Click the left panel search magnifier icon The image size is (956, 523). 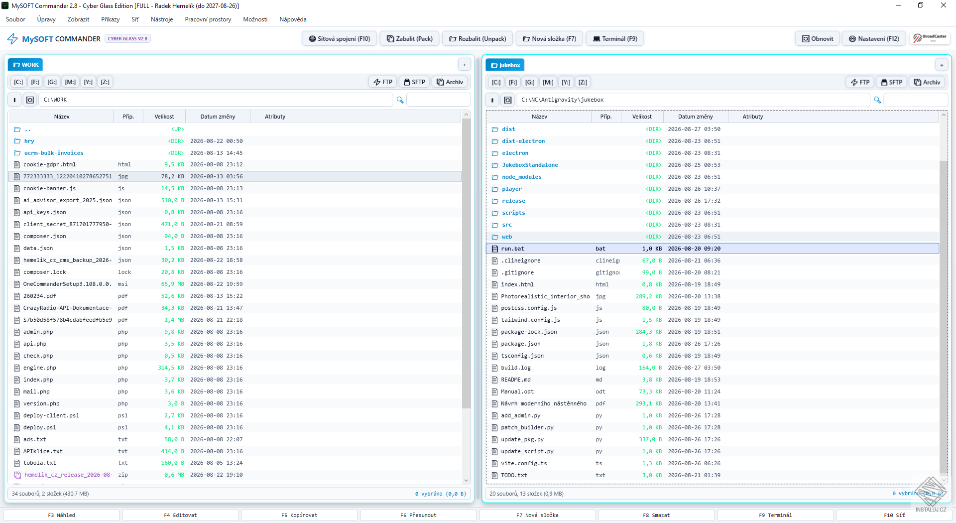click(400, 100)
